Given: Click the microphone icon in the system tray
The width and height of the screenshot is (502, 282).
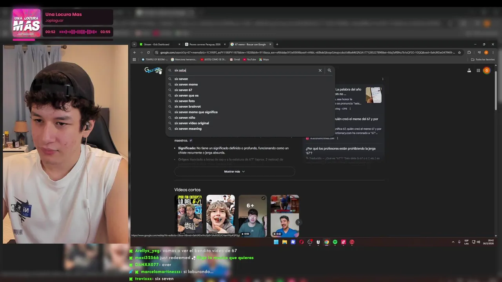Looking at the screenshot, I should 459,242.
